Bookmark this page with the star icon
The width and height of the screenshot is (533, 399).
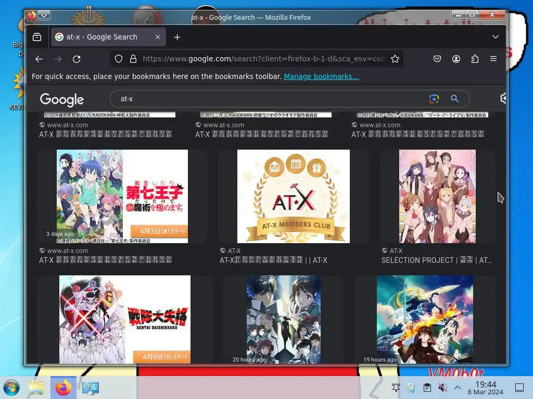(395, 59)
